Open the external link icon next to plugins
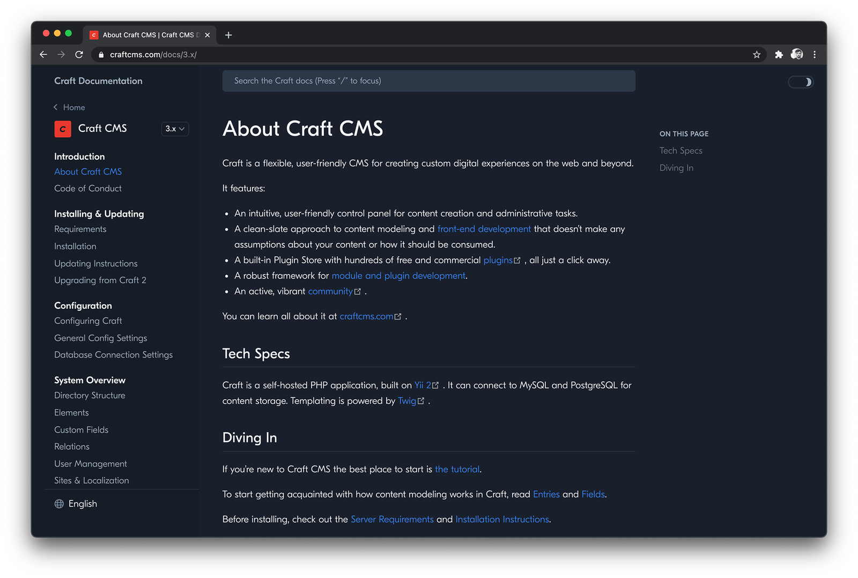The width and height of the screenshot is (858, 578). (516, 260)
